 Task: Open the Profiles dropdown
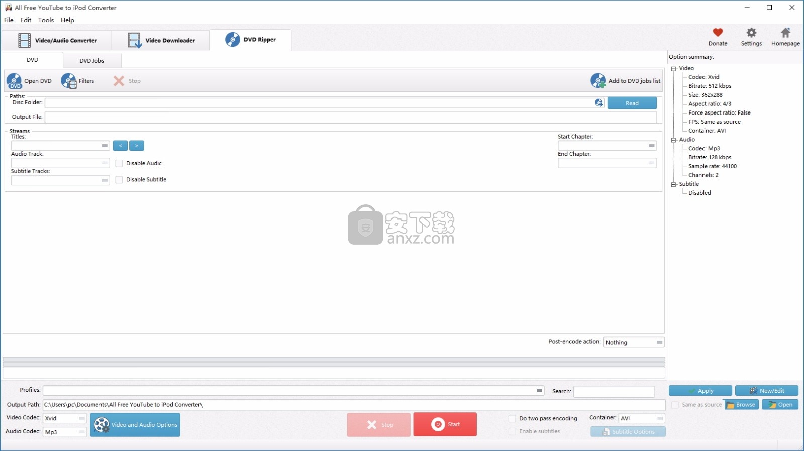[x=293, y=391]
